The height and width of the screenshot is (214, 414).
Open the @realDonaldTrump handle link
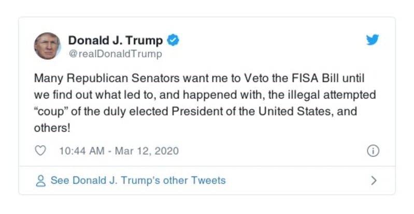coord(115,54)
